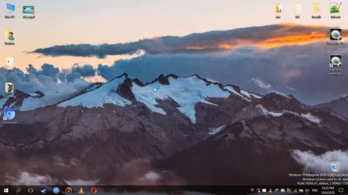Open taskbar search magnifier
The width and height of the screenshot is (348, 195).
pos(18,190)
